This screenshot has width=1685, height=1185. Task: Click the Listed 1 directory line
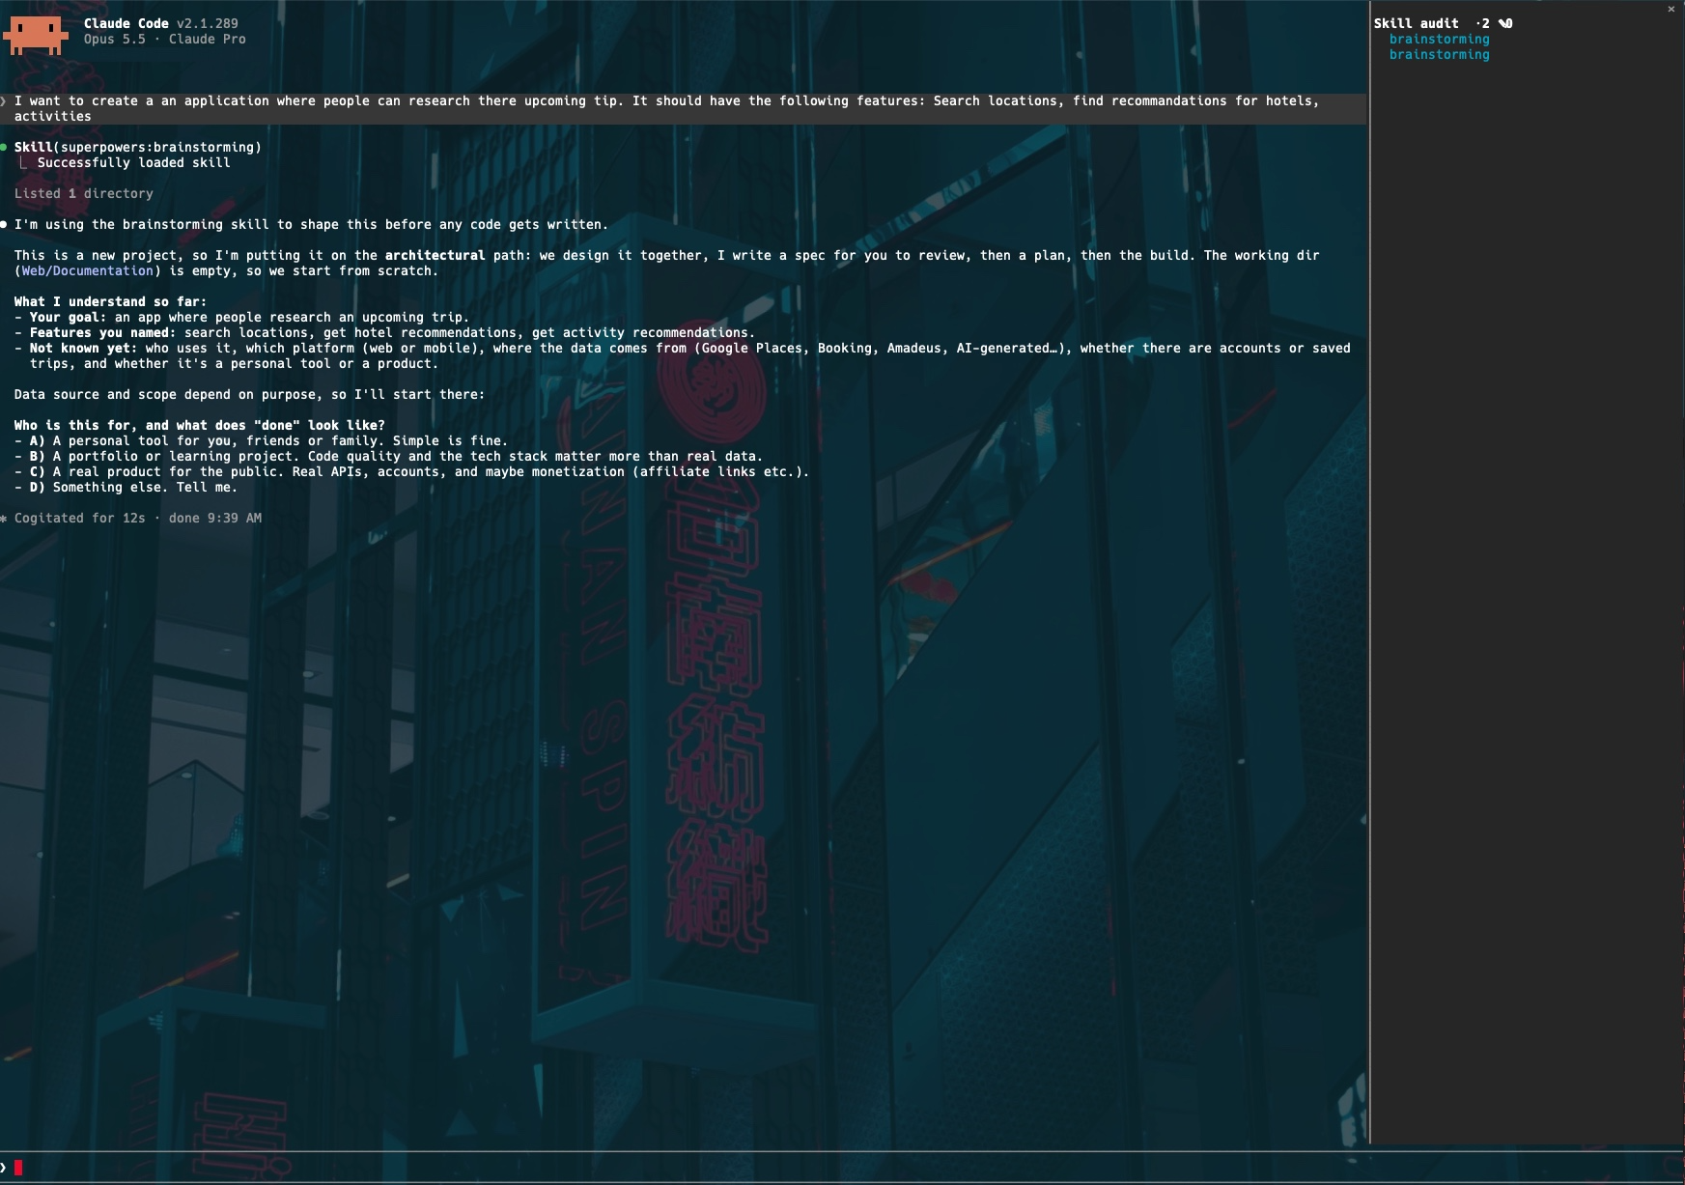tap(84, 193)
